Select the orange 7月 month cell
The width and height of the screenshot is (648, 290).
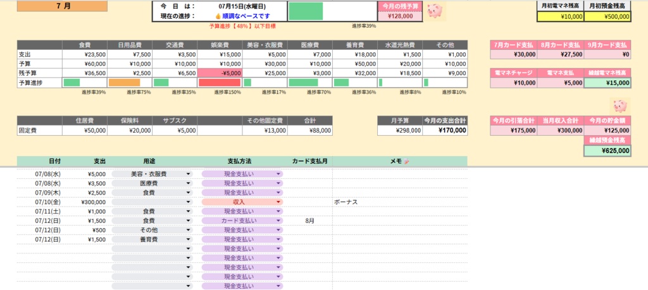pyautogui.click(x=63, y=6)
